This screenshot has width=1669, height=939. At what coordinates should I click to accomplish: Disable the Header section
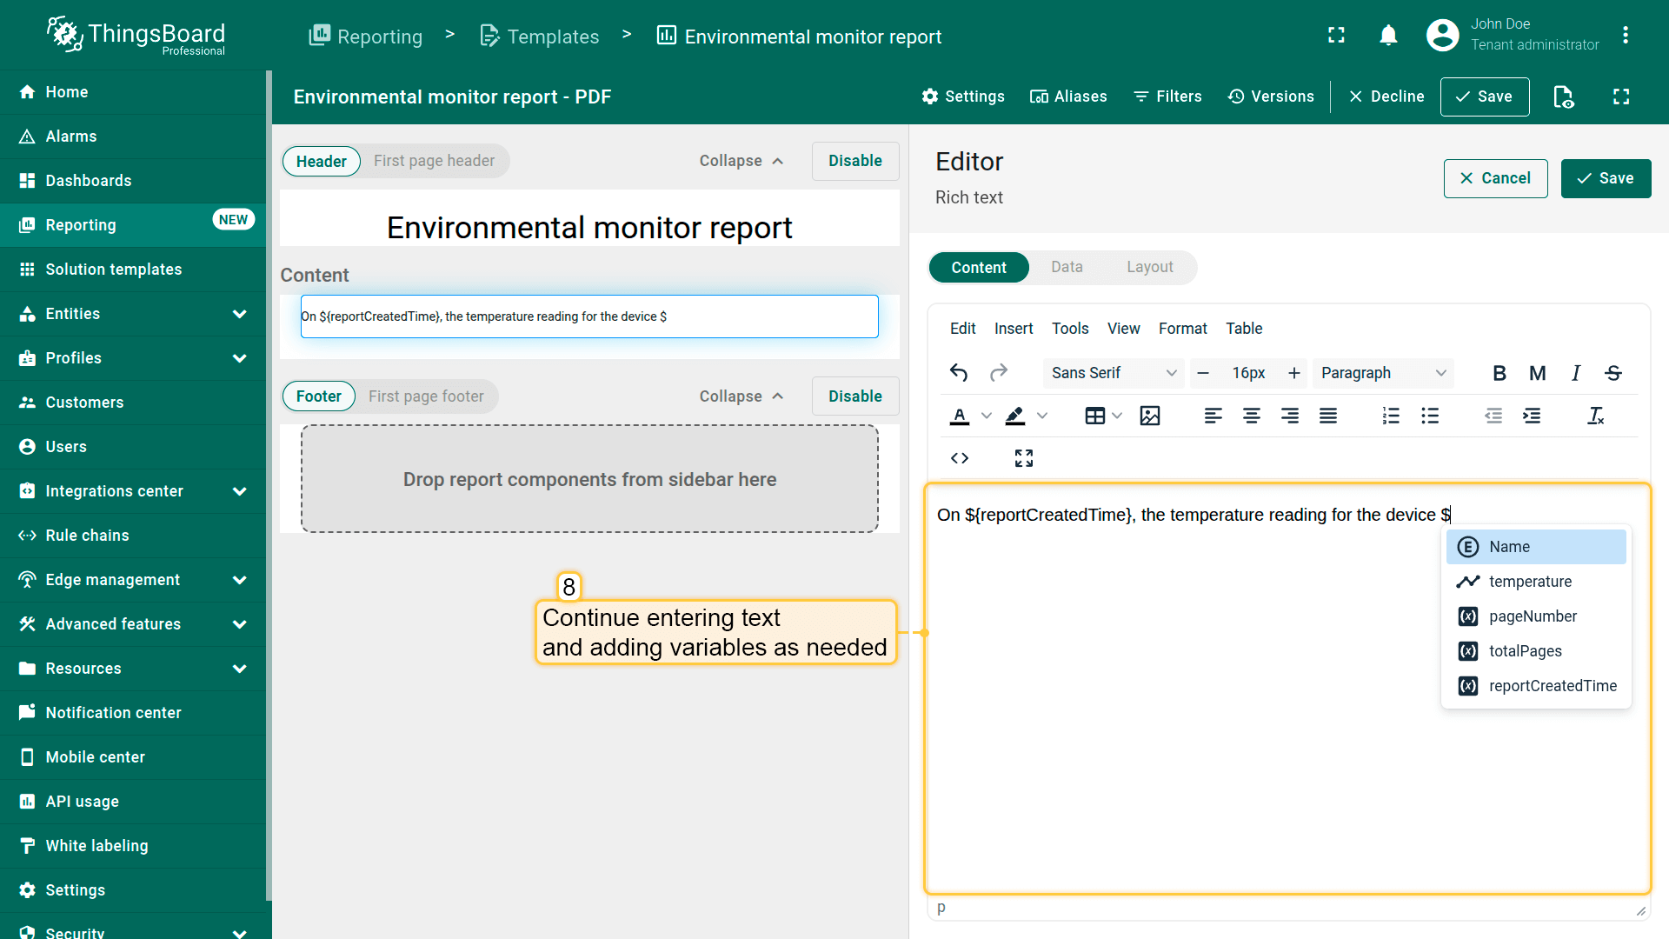854,161
